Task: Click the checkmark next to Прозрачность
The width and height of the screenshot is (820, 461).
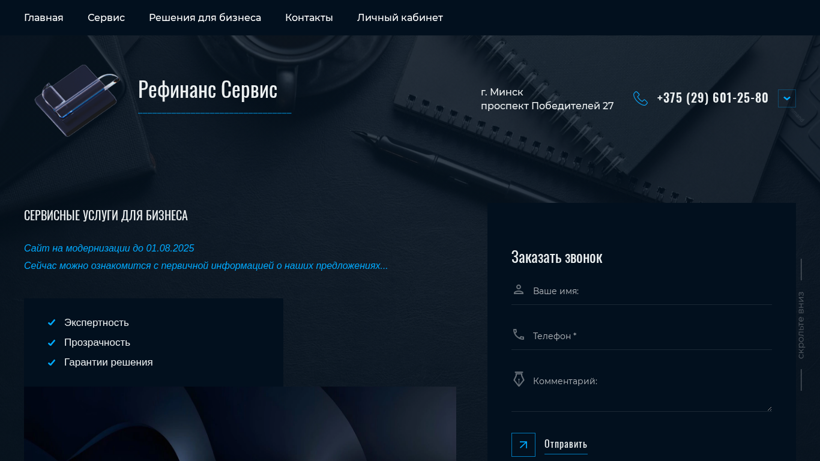Action: click(52, 343)
